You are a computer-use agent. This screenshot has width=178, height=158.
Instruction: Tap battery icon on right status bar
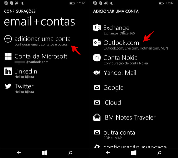tap(161, 3)
